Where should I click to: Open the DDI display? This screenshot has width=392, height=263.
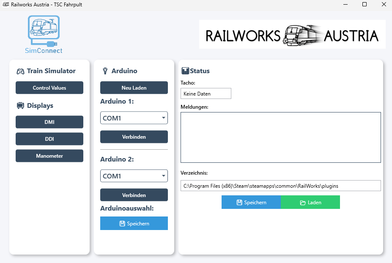pos(49,139)
